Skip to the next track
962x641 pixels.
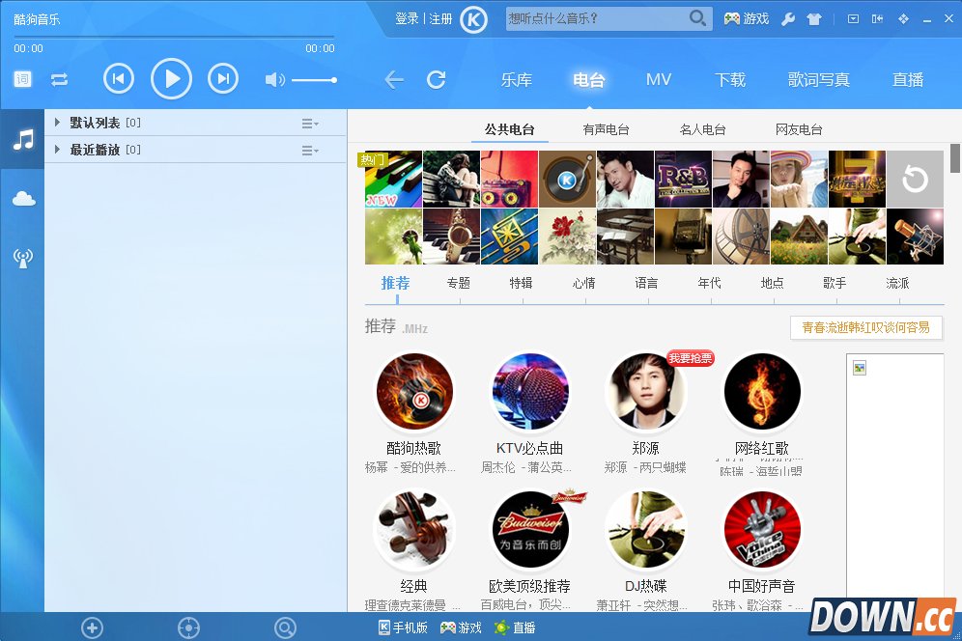[223, 78]
